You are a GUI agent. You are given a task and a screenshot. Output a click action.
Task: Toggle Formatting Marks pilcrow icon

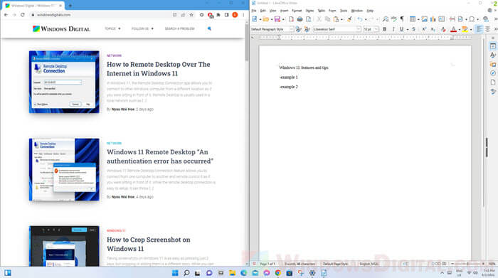coord(402,19)
